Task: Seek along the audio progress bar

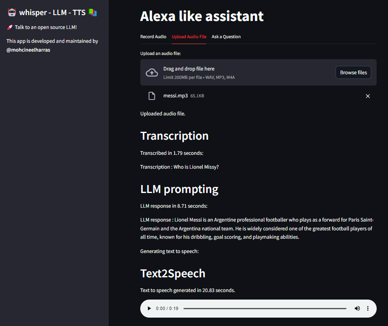Action: [265, 308]
